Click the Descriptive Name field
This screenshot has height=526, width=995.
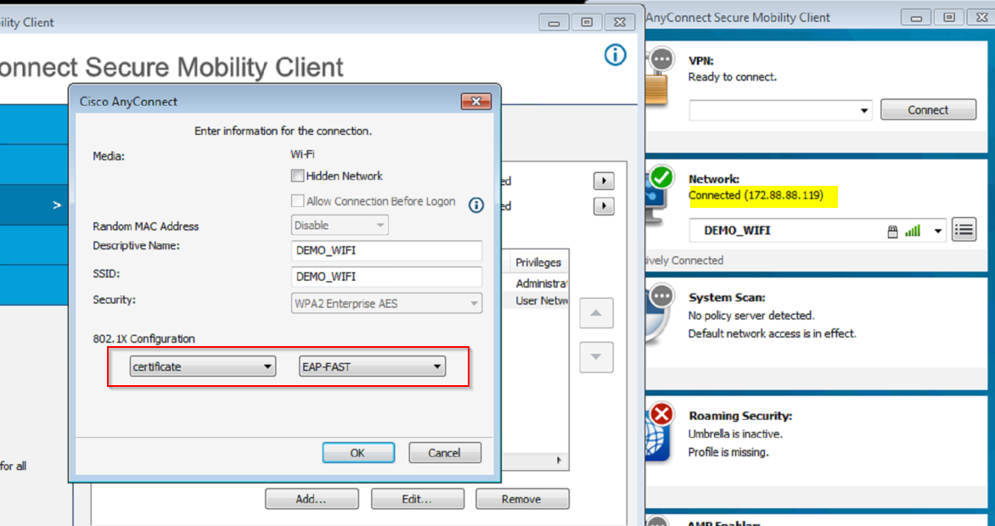(x=386, y=250)
